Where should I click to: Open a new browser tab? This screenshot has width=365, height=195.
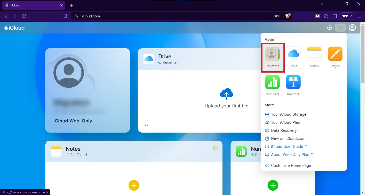click(71, 5)
